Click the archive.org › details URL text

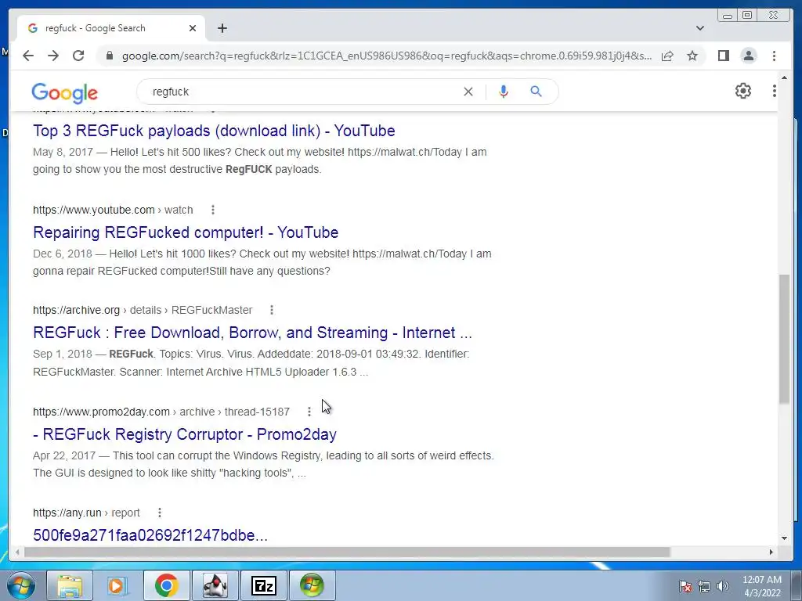pos(143,310)
